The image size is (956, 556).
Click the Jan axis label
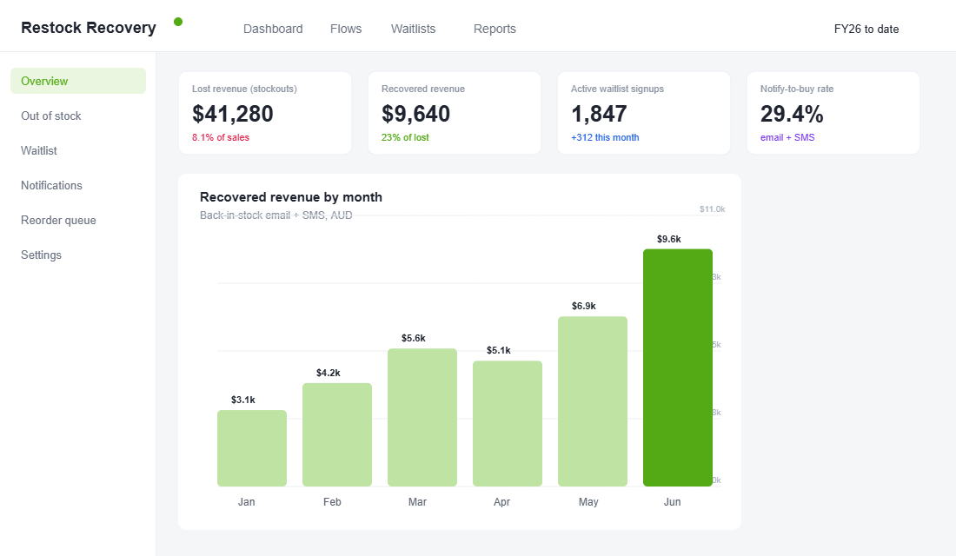pyautogui.click(x=246, y=502)
